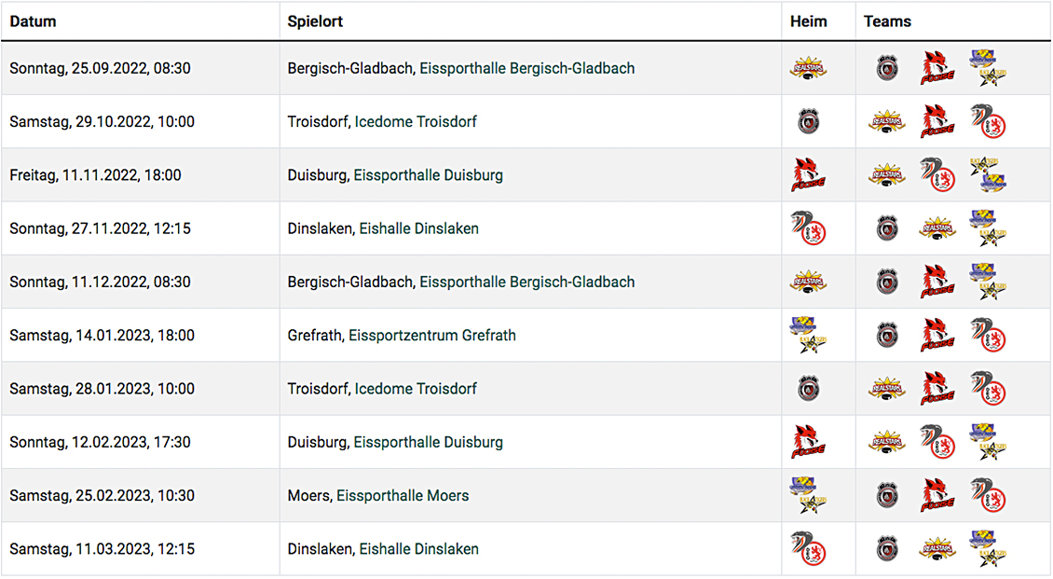
Task: Click Füchse logo under Teams in 25.02.2023 row
Action: 937,496
